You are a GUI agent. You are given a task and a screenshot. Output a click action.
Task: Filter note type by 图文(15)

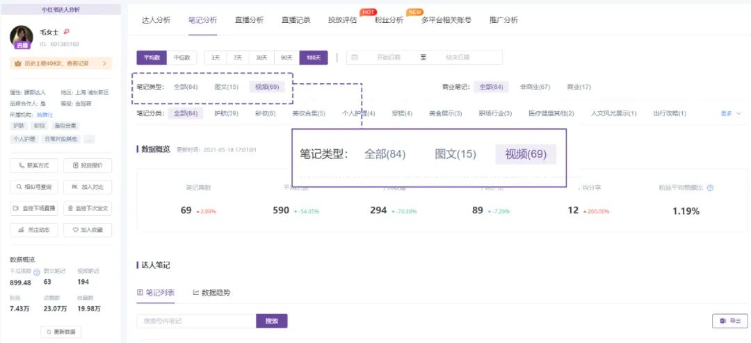(x=226, y=87)
